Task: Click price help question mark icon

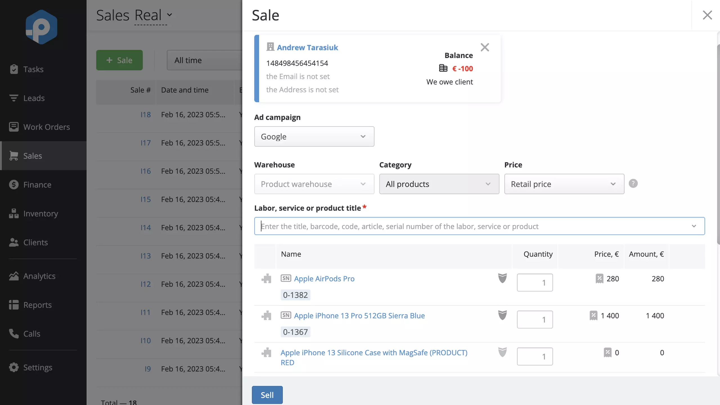Action: point(633,184)
